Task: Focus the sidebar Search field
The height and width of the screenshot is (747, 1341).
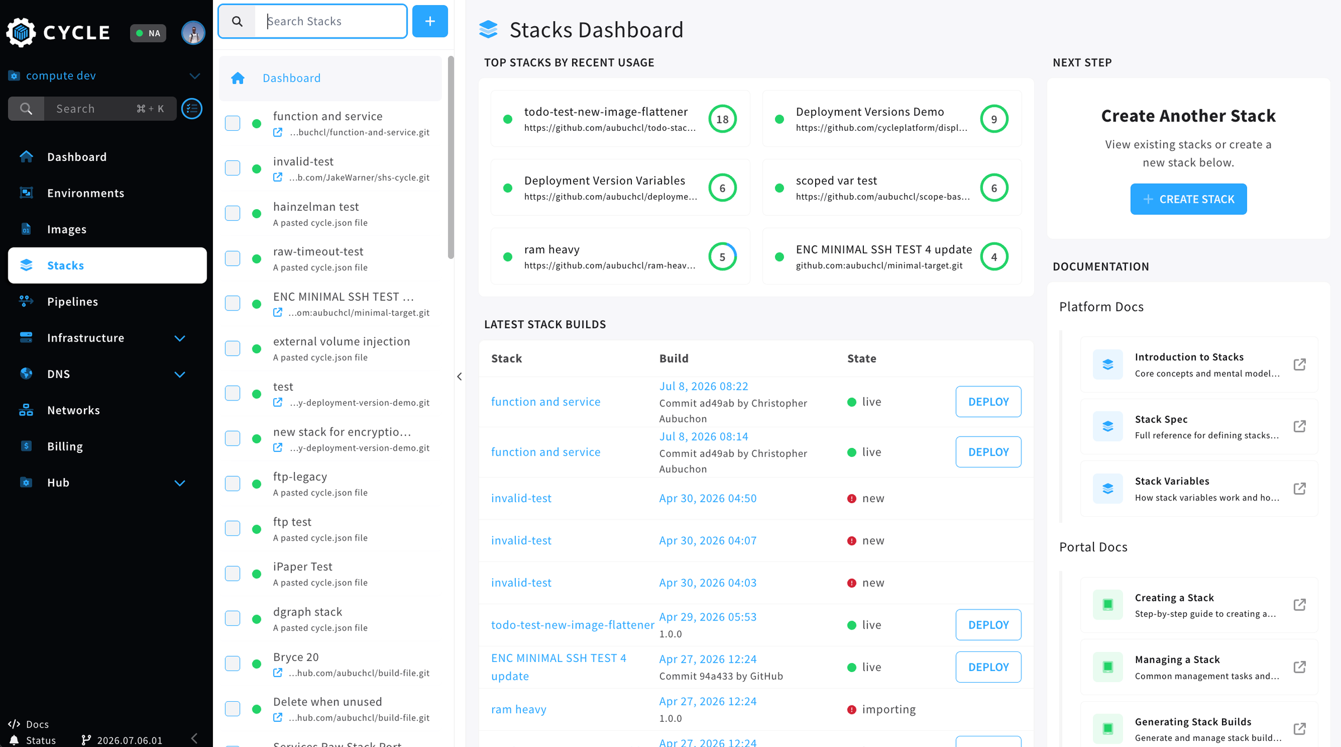Action: pyautogui.click(x=93, y=108)
